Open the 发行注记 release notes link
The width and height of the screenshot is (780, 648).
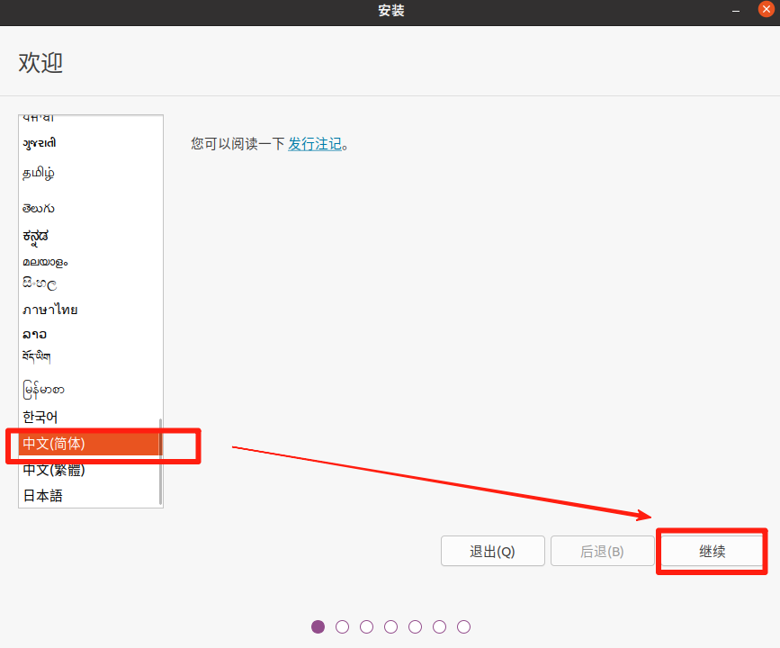coord(315,144)
